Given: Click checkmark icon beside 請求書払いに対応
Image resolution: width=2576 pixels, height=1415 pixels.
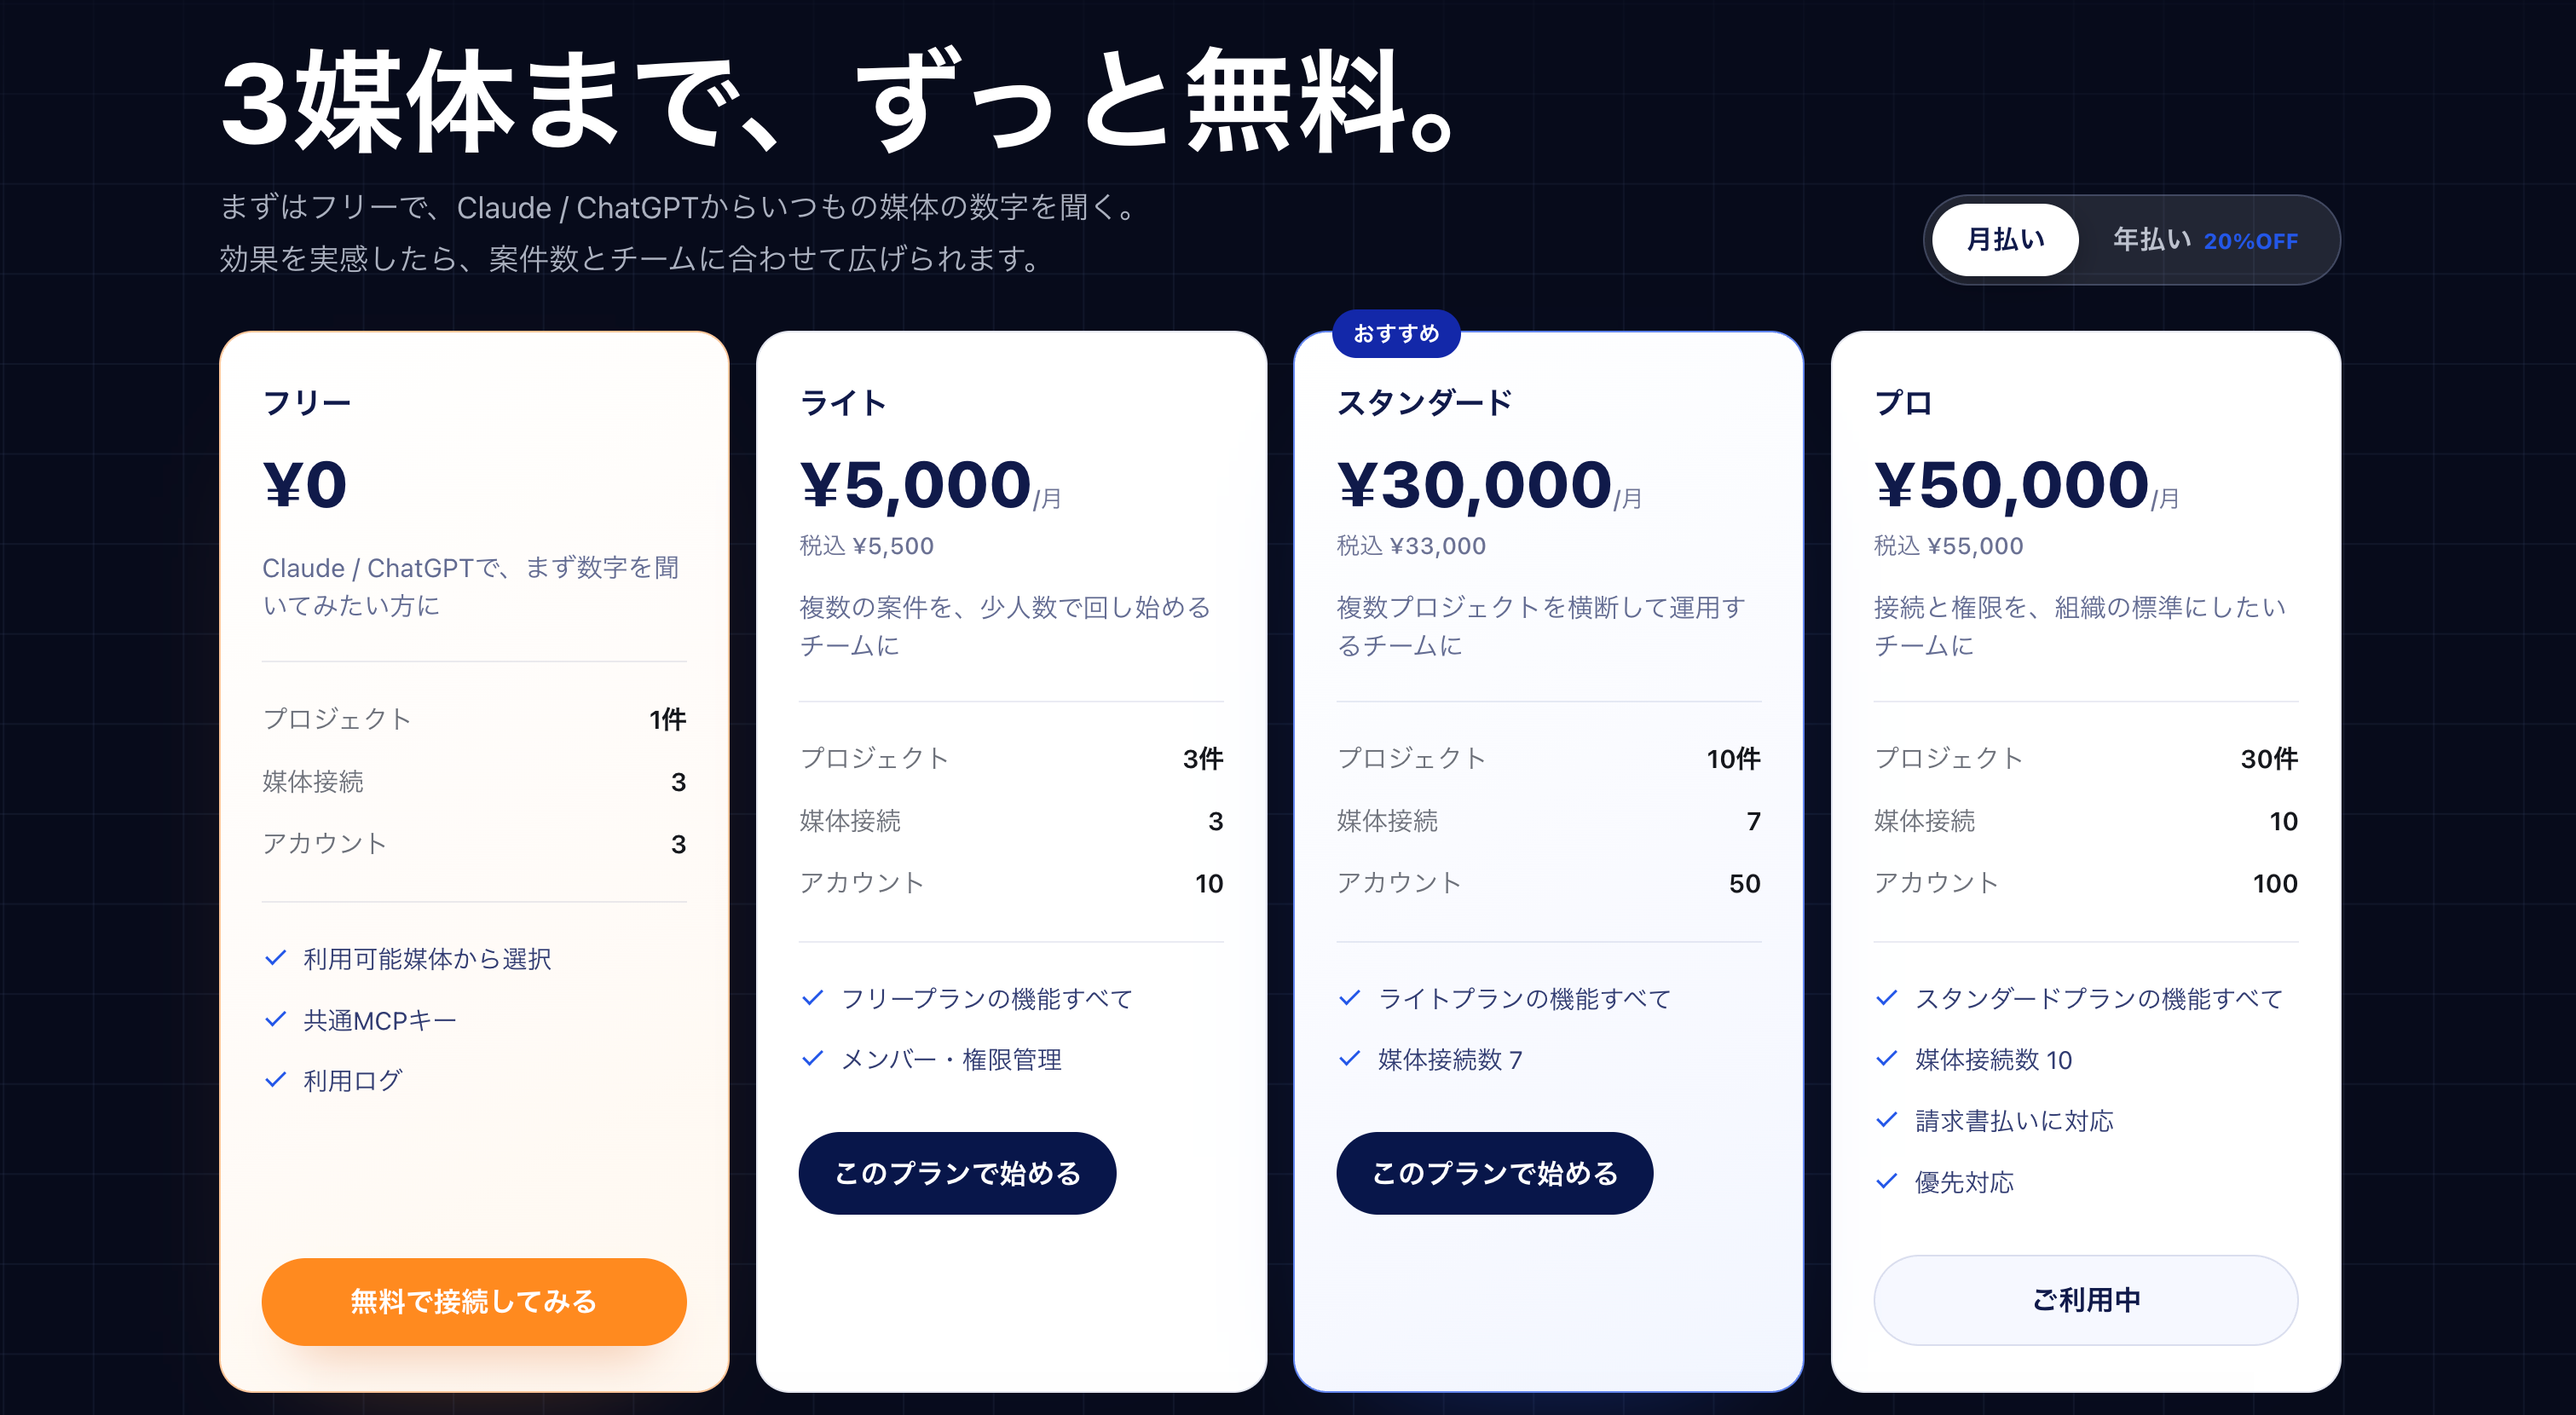Looking at the screenshot, I should pos(1887,1120).
